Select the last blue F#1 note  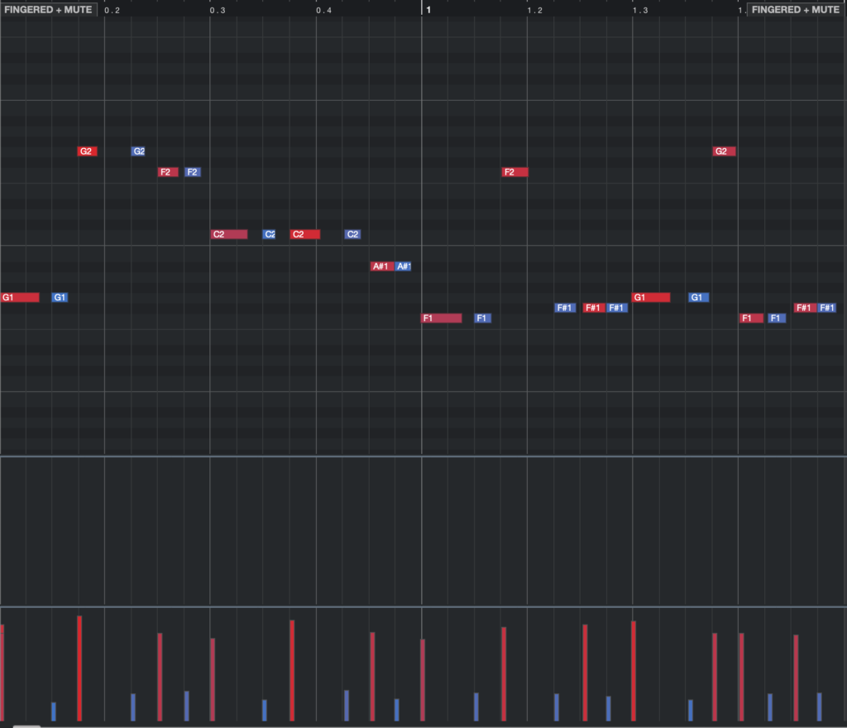click(x=827, y=308)
